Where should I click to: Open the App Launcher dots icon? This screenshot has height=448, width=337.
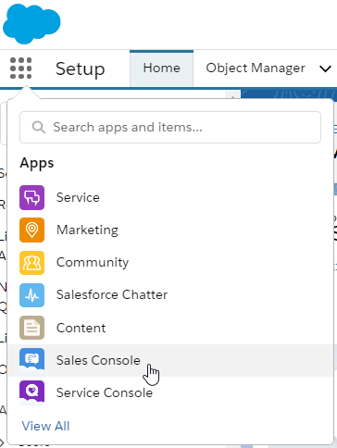(x=20, y=68)
